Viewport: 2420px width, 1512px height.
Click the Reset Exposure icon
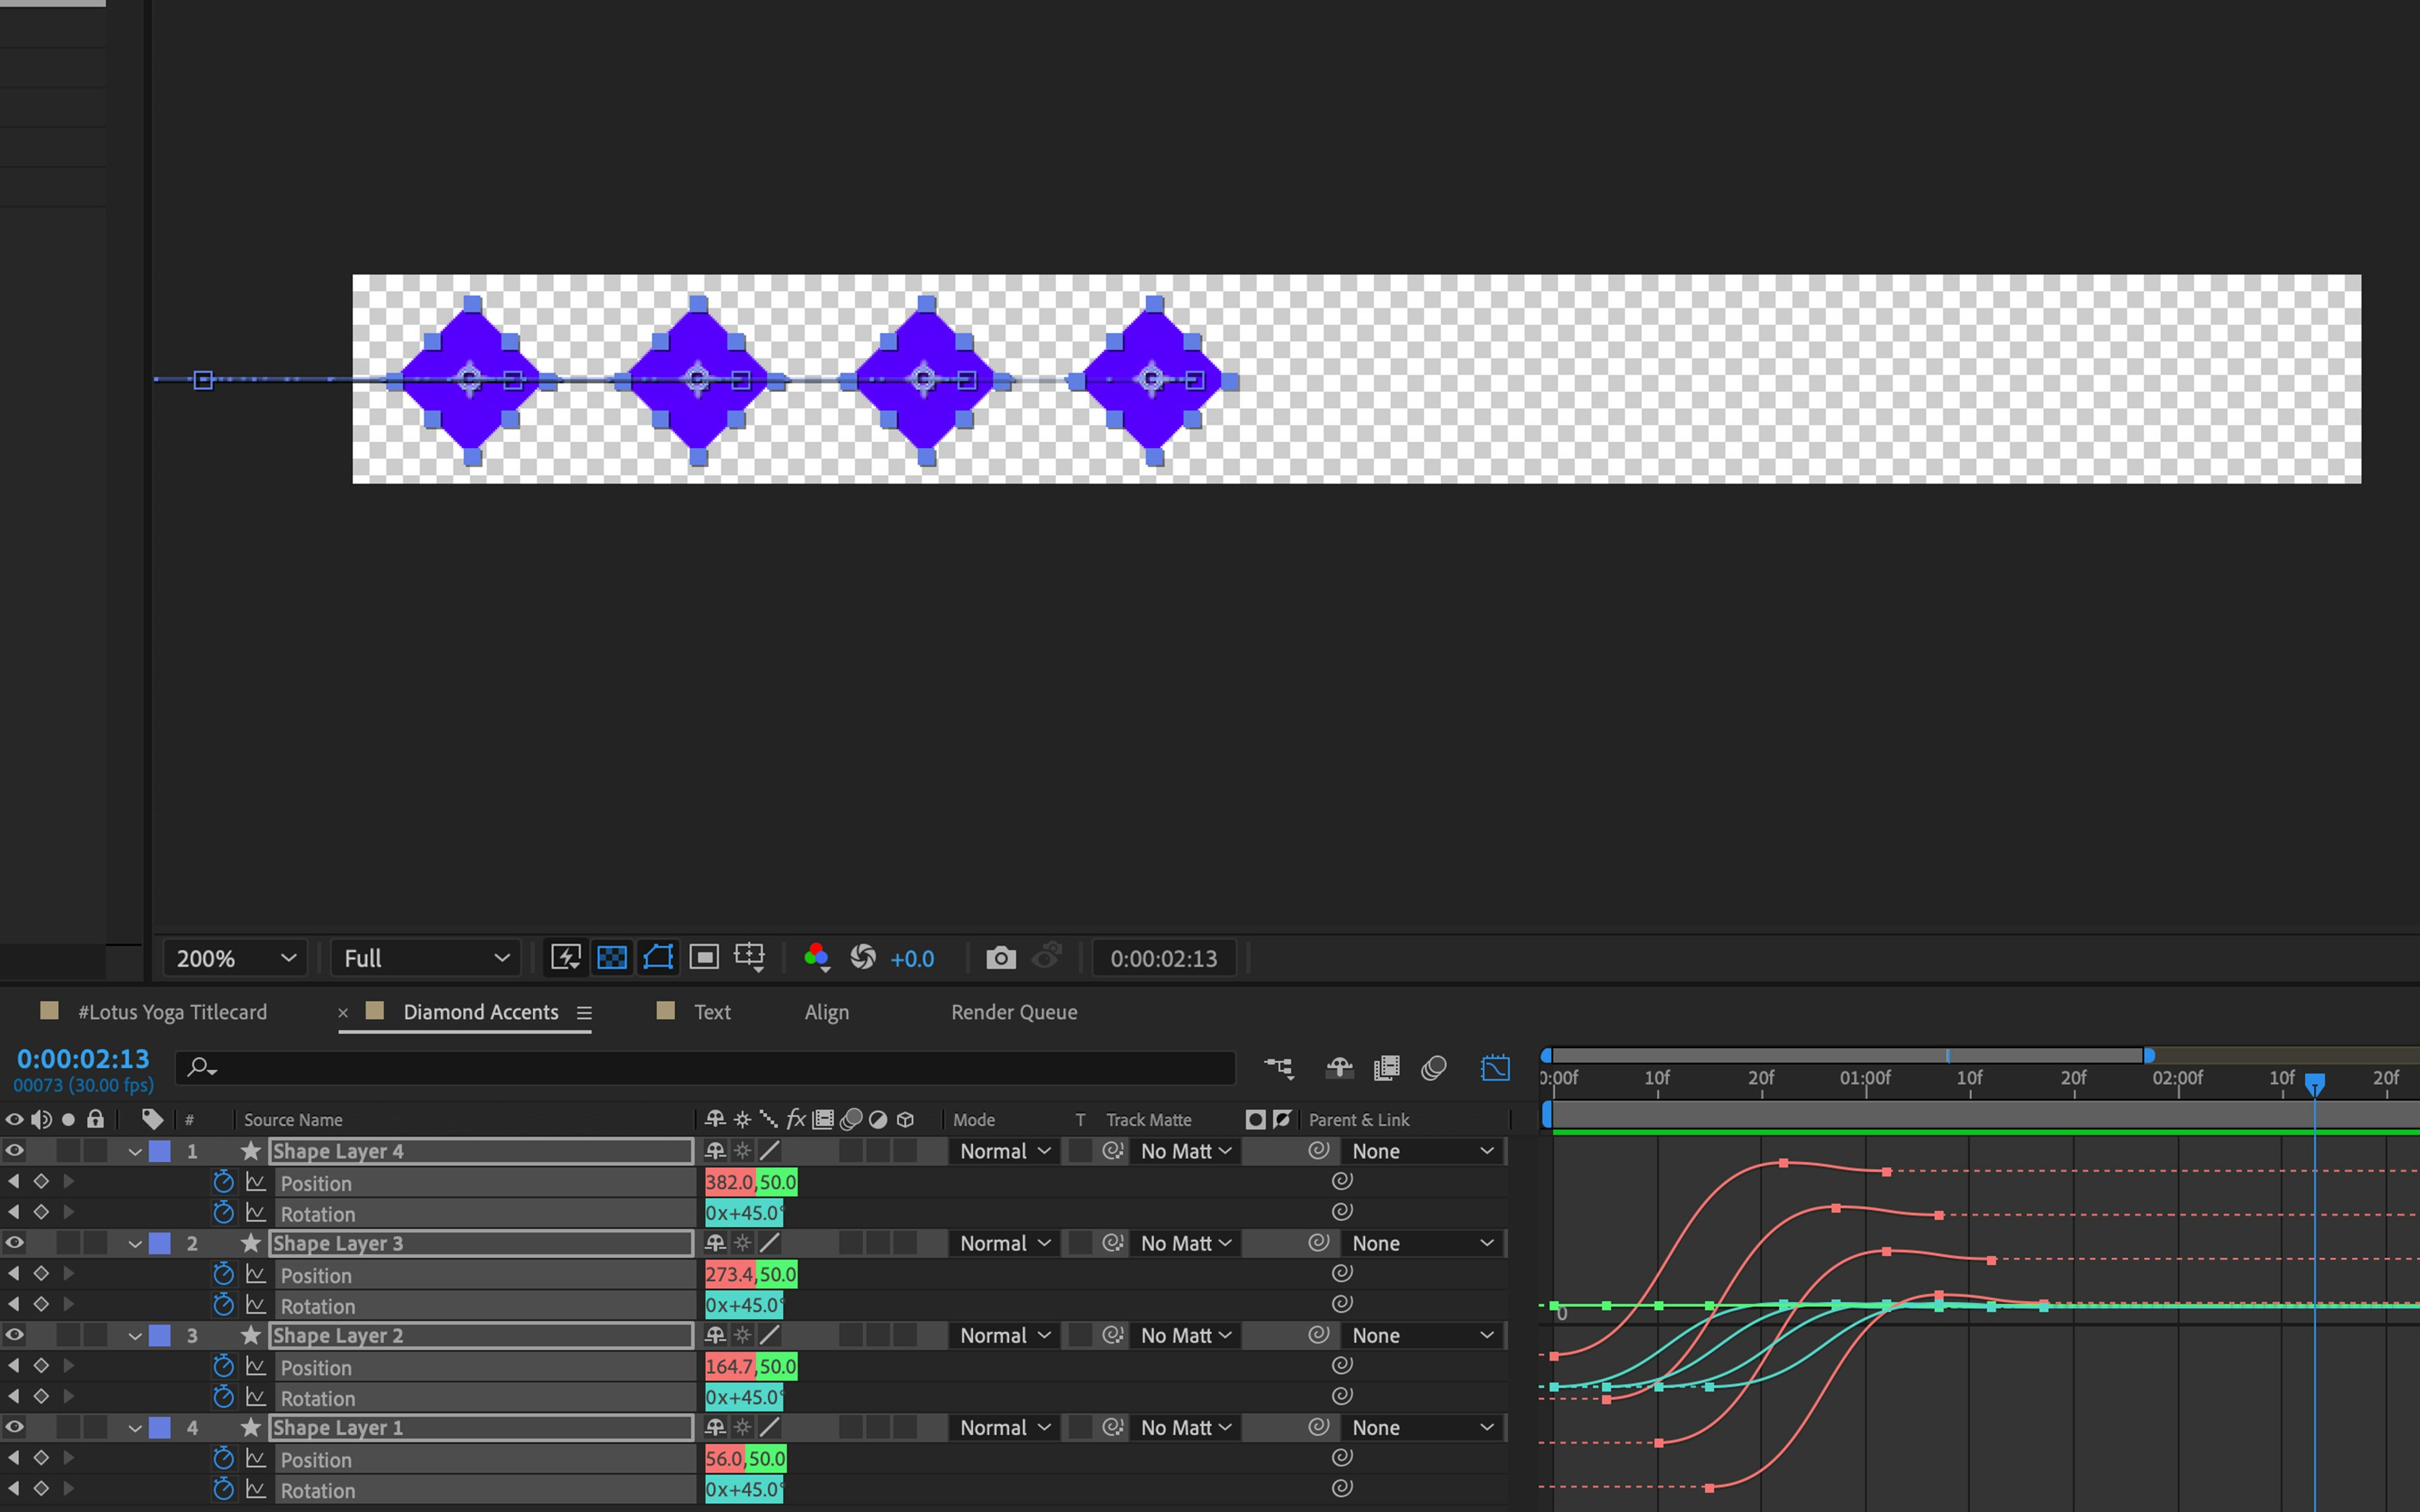pyautogui.click(x=862, y=958)
